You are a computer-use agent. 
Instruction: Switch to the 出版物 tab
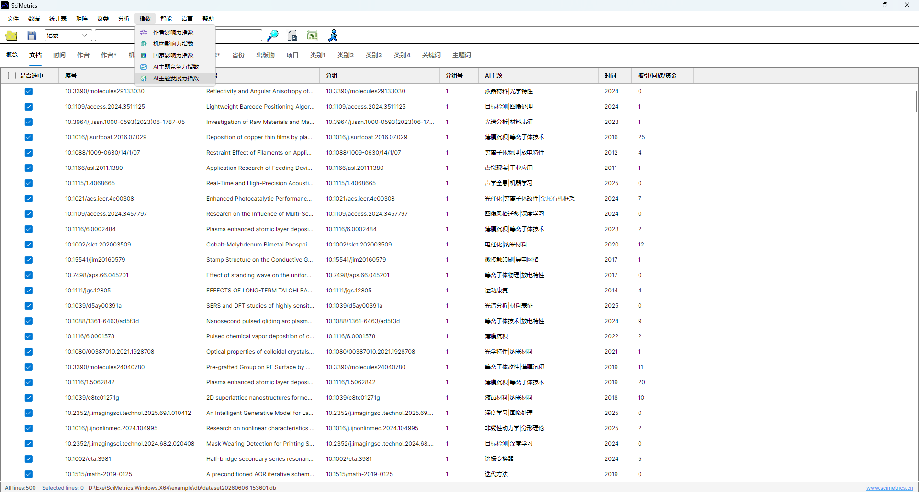pyautogui.click(x=265, y=56)
